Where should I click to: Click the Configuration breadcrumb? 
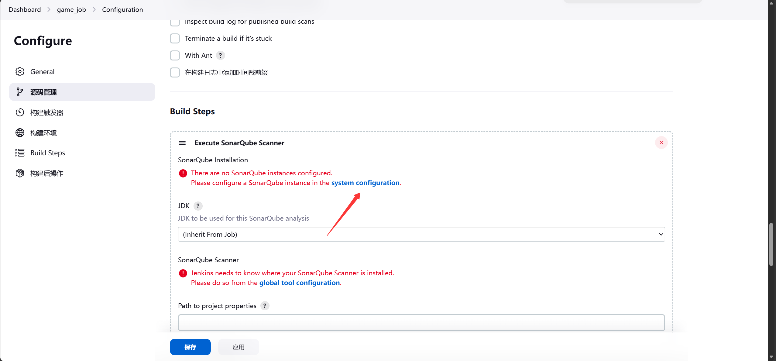[x=122, y=9]
